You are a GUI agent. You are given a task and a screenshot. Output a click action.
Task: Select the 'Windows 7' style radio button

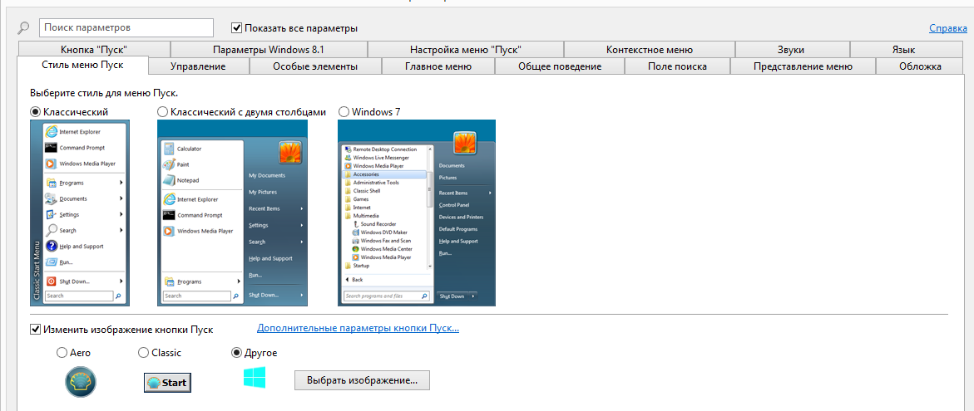tap(344, 112)
